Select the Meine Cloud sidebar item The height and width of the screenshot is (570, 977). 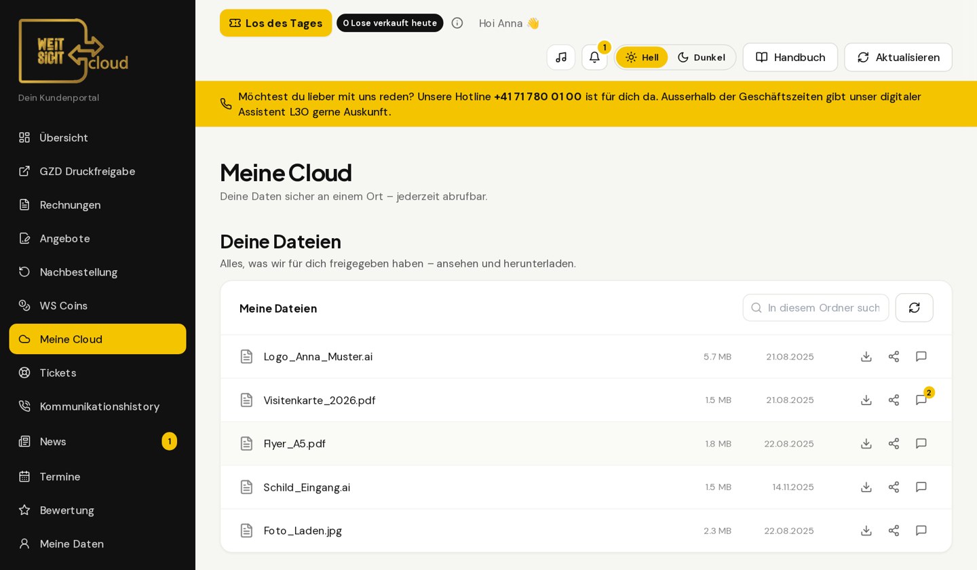coord(98,339)
